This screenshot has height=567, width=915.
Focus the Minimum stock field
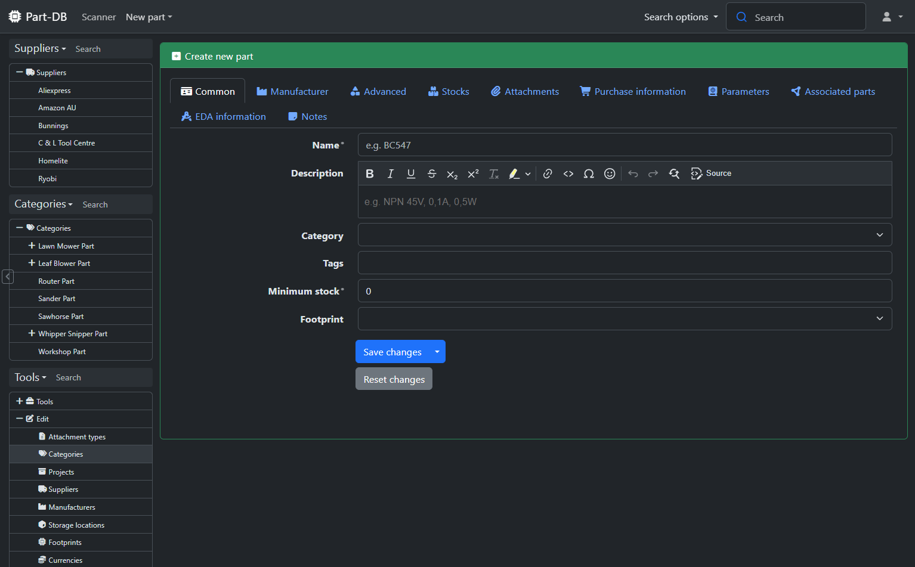click(x=625, y=291)
